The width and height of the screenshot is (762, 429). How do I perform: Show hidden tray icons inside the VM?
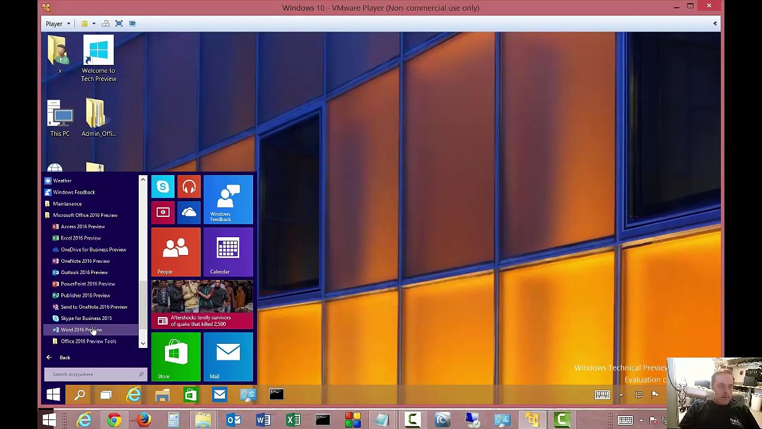621,394
